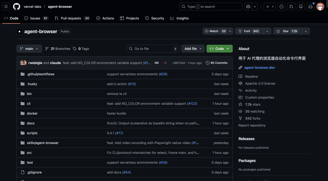Click file icon next to .gitignore

22,172
